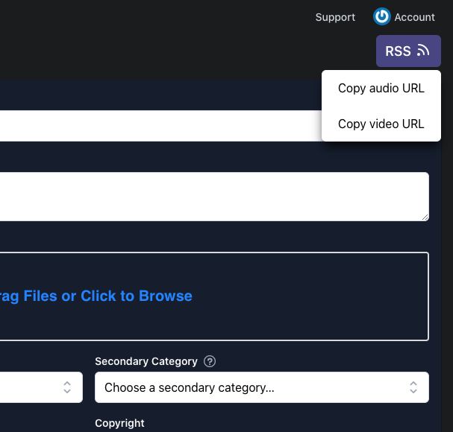Click the Secondary Category help question icon
The height and width of the screenshot is (432, 453).
tap(210, 361)
